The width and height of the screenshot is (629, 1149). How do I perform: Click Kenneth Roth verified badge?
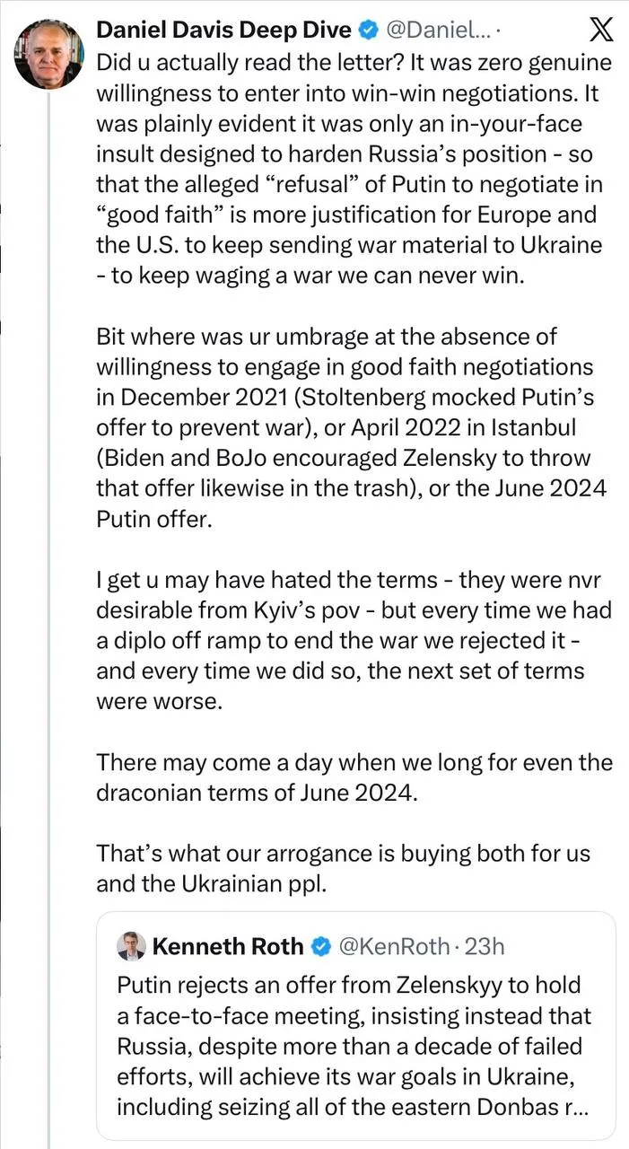(320, 945)
